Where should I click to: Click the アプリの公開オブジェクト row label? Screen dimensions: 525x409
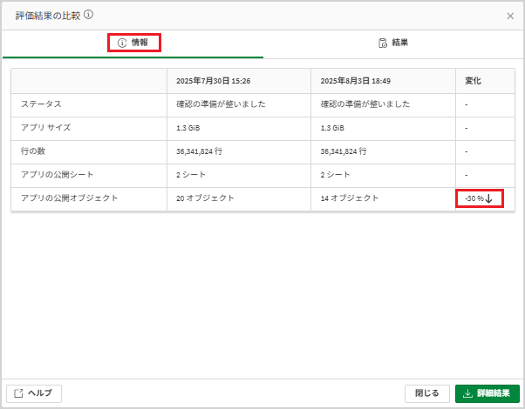[69, 198]
